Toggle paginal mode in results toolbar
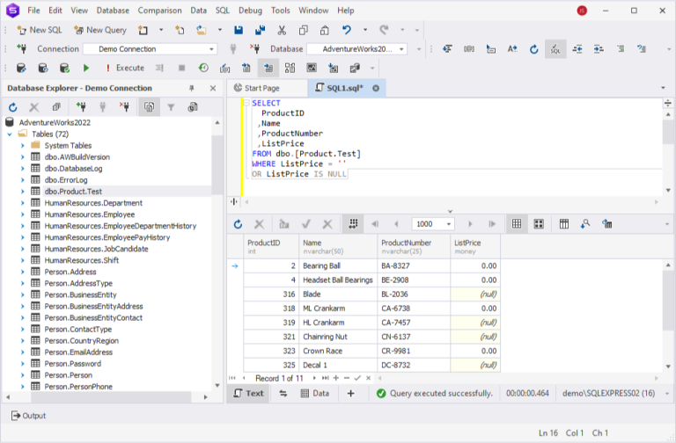This screenshot has width=676, height=443. click(x=352, y=224)
